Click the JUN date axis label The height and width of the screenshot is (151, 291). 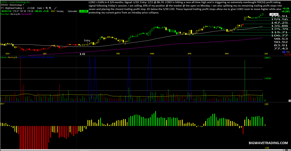point(266,54)
